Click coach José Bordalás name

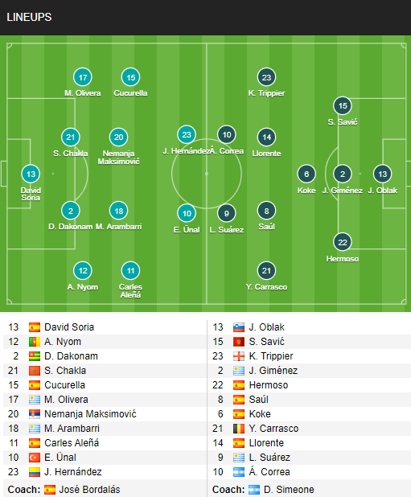click(89, 490)
